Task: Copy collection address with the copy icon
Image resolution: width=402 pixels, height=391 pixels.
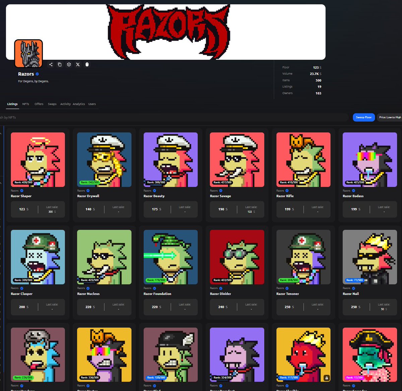Action: (x=60, y=64)
